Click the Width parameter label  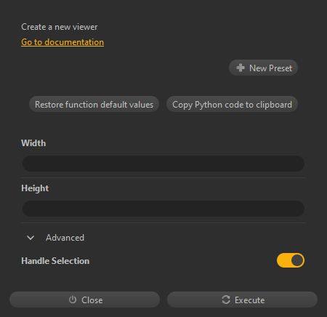[x=33, y=143]
